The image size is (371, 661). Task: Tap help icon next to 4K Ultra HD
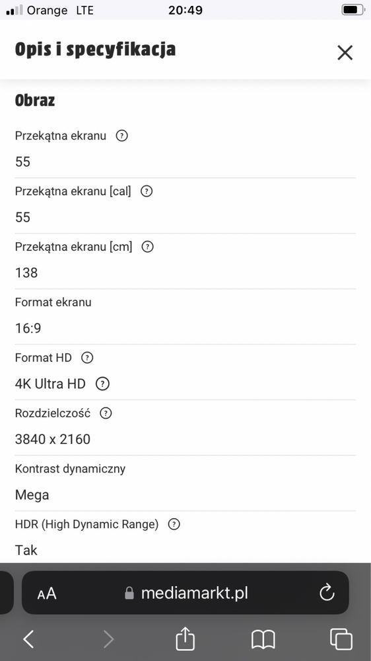pos(102,384)
